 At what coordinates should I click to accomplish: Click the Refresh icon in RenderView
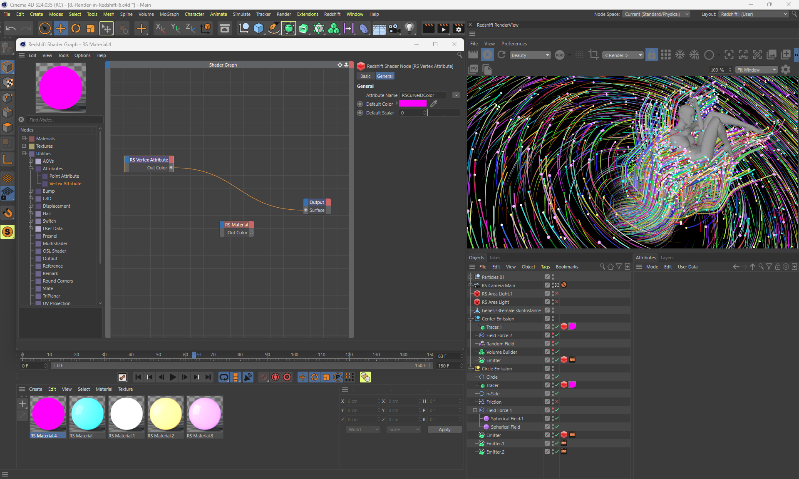[x=501, y=55]
